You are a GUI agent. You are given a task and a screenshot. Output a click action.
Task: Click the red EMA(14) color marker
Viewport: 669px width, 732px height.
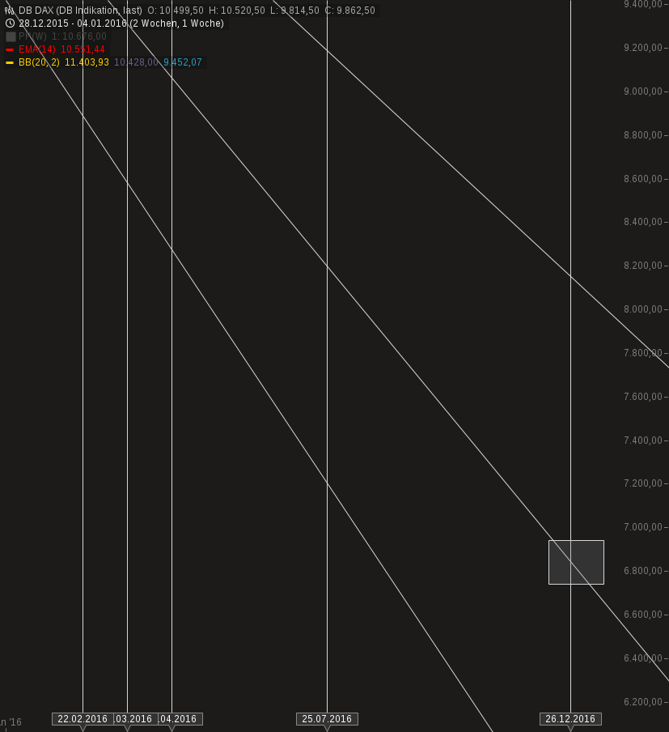click(10, 49)
